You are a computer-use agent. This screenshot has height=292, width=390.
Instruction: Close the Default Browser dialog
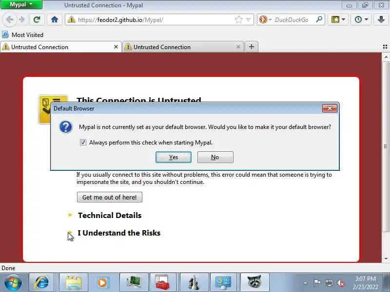pos(330,108)
